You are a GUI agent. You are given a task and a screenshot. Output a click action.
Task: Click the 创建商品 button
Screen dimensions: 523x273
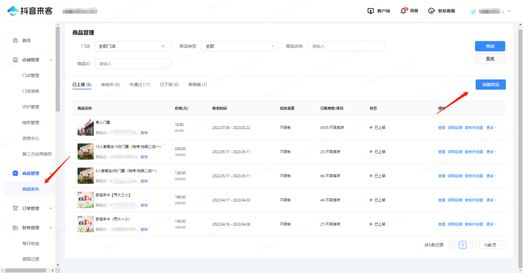[490, 85]
